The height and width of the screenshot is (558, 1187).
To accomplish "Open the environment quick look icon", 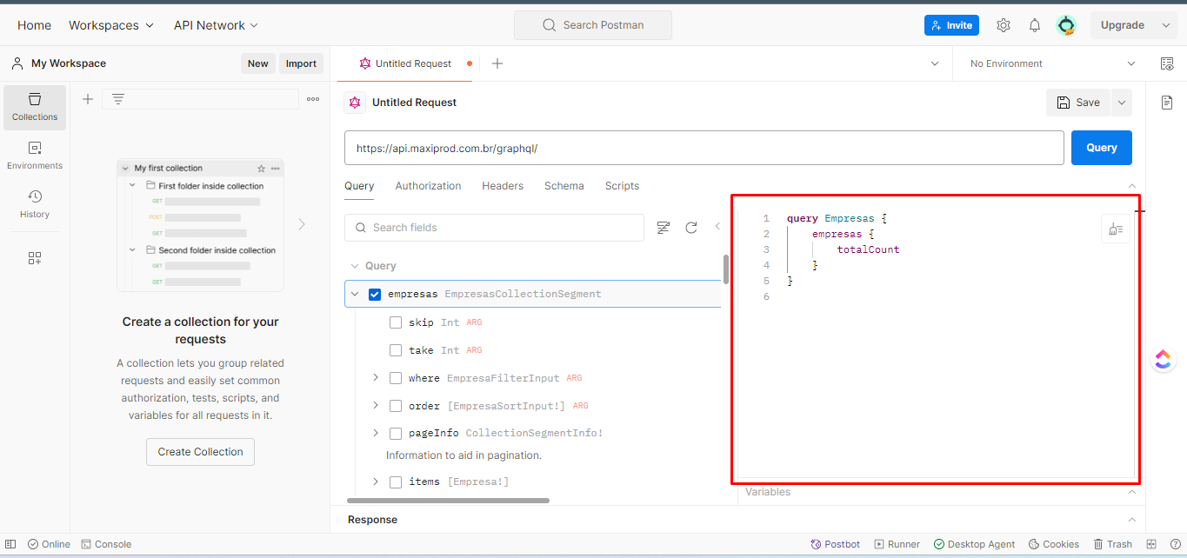I will 1167,63.
